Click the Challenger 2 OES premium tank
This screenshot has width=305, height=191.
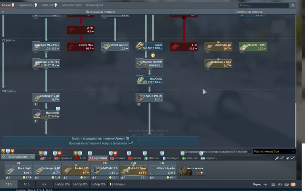[x=217, y=63]
